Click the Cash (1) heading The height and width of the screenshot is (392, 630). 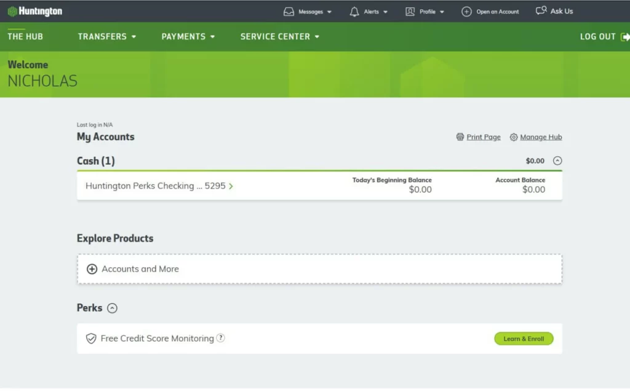95,161
